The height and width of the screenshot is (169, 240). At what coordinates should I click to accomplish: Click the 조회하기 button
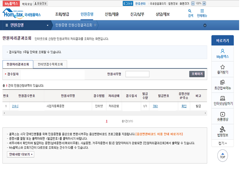pyautogui.click(x=197, y=74)
